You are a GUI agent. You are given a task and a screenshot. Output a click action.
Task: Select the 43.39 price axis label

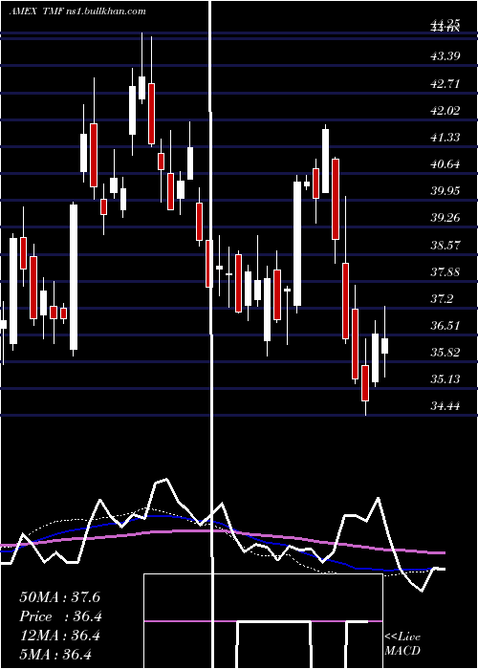click(x=445, y=55)
